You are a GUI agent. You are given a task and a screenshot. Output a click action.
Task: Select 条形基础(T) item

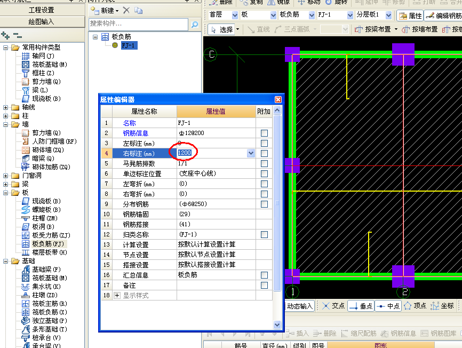(x=50, y=329)
